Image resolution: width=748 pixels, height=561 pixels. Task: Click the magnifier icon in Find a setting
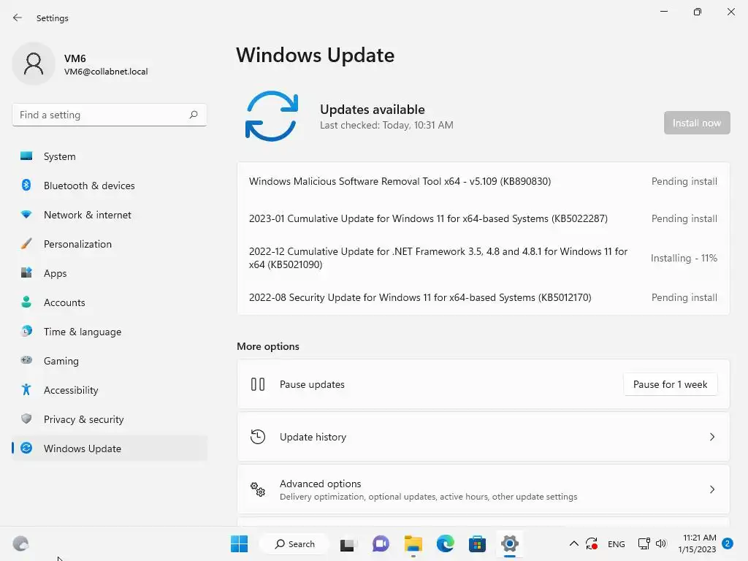(193, 115)
